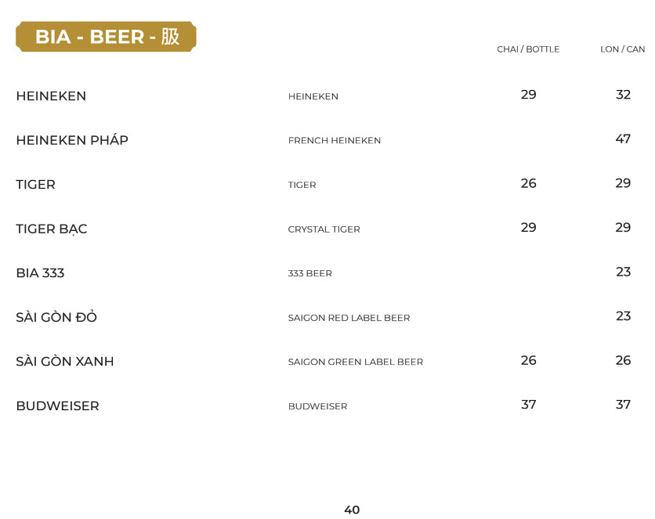Click the SÀI GÒN ĐỎ item name

click(x=56, y=318)
